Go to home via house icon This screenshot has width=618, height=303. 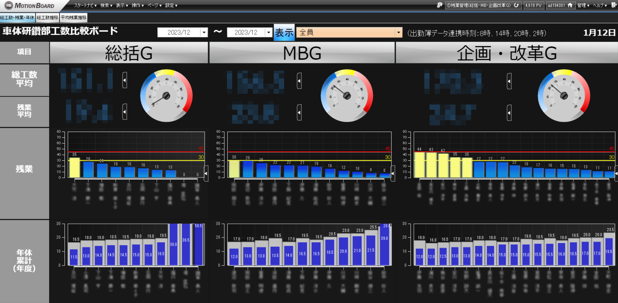(570, 5)
